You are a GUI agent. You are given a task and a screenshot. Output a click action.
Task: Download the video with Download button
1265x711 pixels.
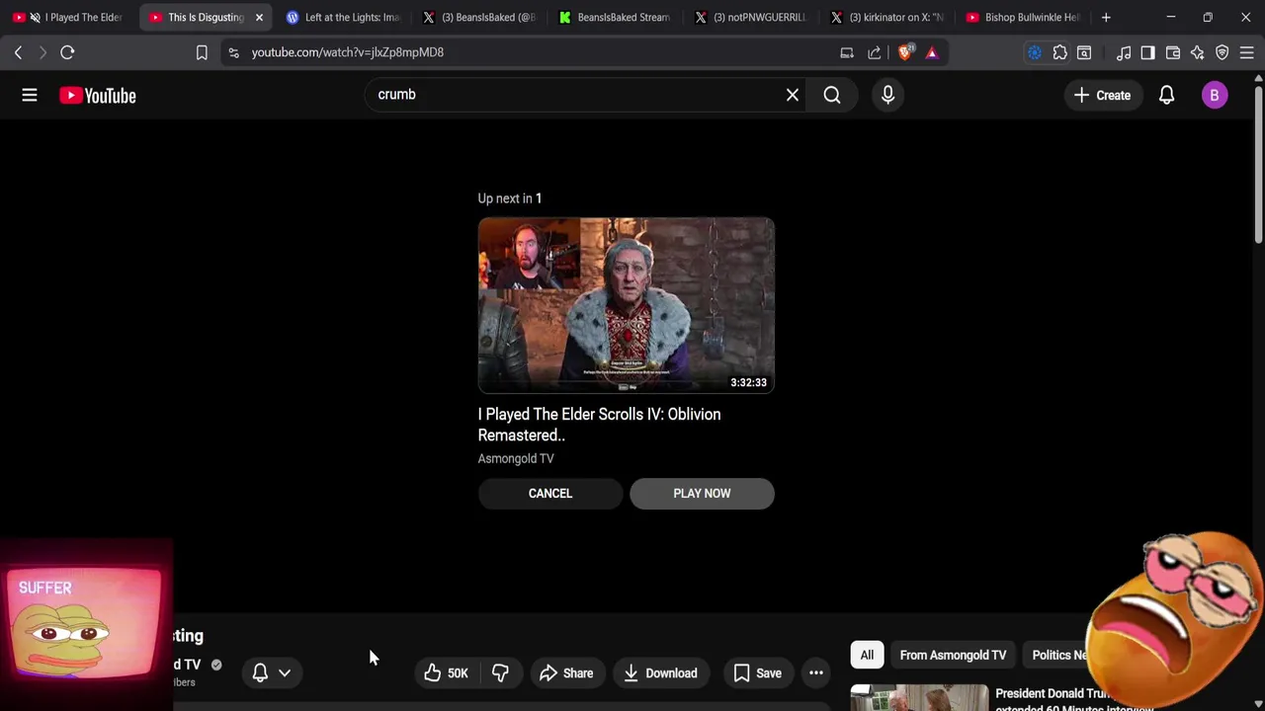pyautogui.click(x=660, y=673)
